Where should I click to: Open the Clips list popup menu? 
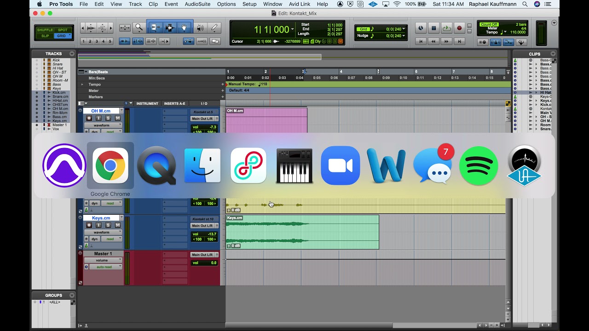[x=553, y=54]
